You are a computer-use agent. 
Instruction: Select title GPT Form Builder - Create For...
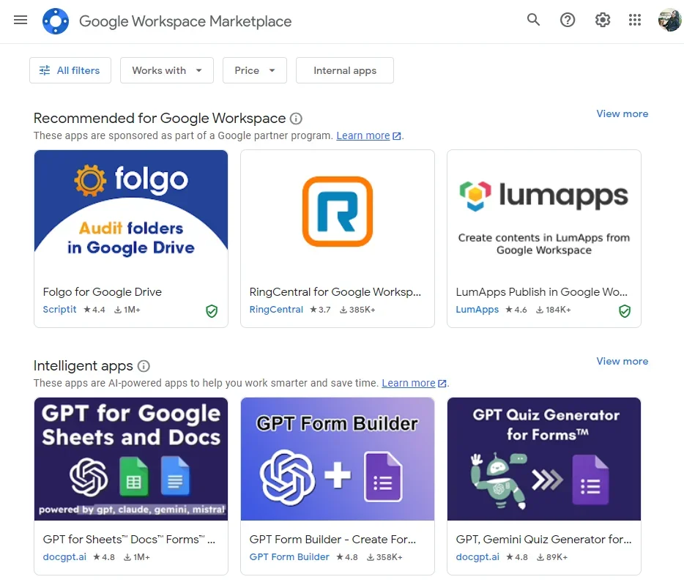click(332, 540)
